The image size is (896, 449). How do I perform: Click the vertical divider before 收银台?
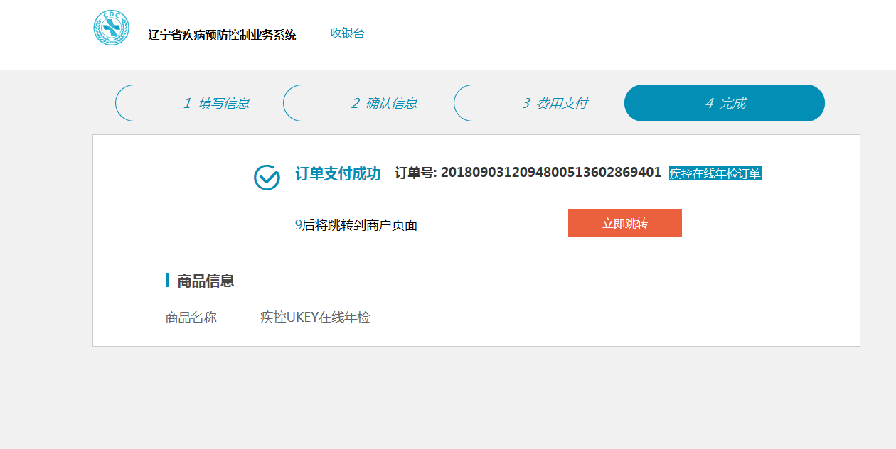309,32
